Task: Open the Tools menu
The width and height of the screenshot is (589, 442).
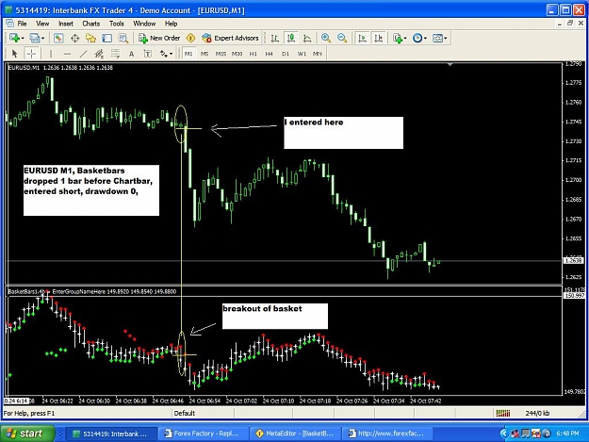Action: [117, 24]
